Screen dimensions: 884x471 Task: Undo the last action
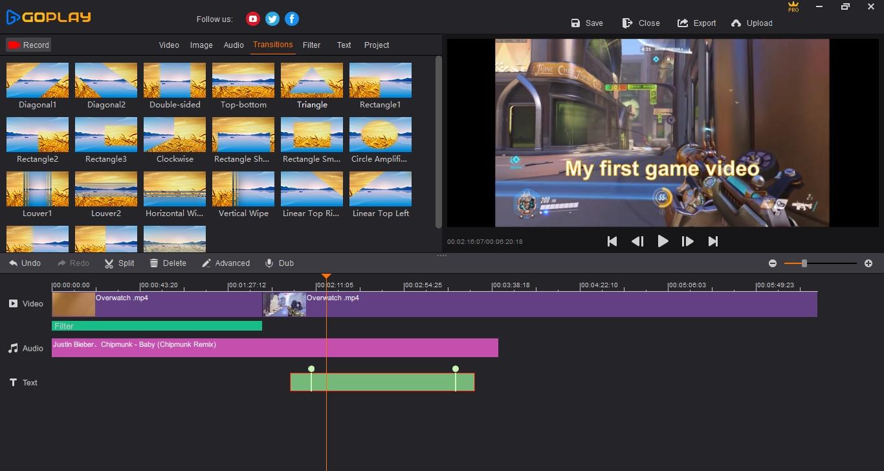coord(25,263)
